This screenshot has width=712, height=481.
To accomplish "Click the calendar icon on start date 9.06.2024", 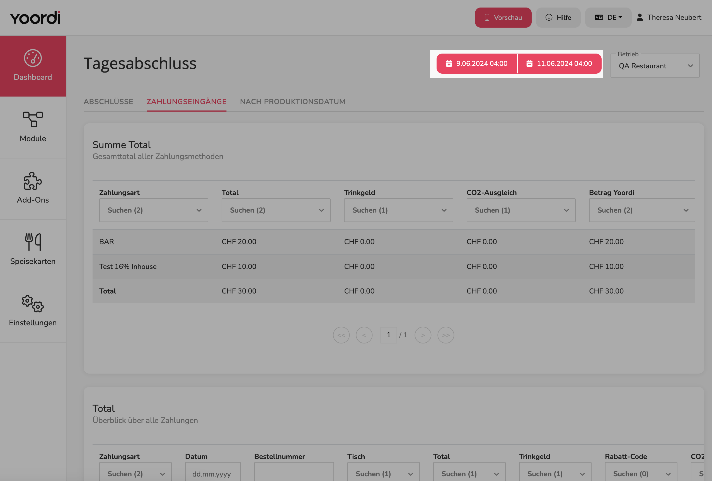I will (449, 63).
